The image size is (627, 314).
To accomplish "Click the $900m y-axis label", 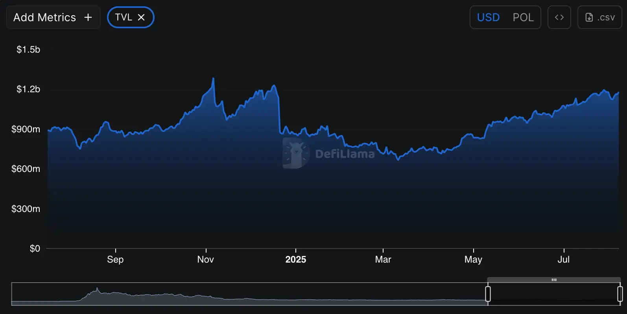I will tap(26, 129).
